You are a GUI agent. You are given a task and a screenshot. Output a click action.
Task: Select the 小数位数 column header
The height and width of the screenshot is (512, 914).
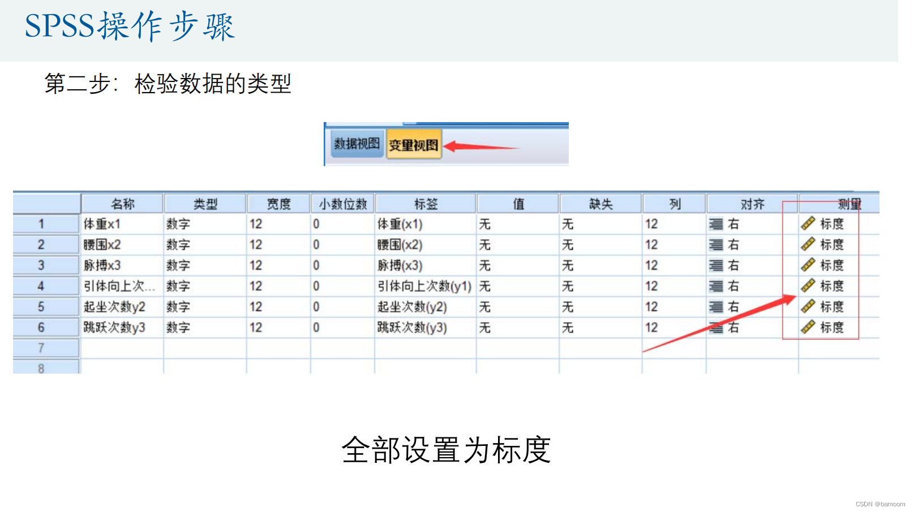click(342, 203)
